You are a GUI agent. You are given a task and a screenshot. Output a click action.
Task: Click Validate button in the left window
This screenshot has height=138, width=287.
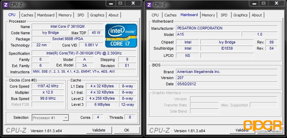pyautogui.click(x=99, y=130)
